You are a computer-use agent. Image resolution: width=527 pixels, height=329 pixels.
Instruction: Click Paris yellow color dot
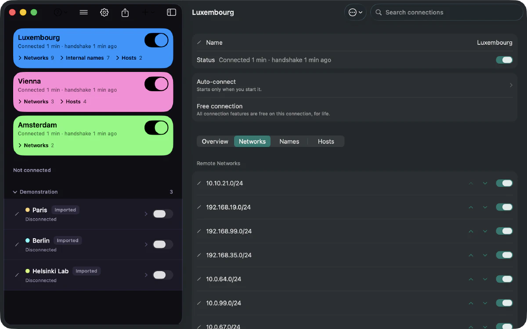click(28, 210)
